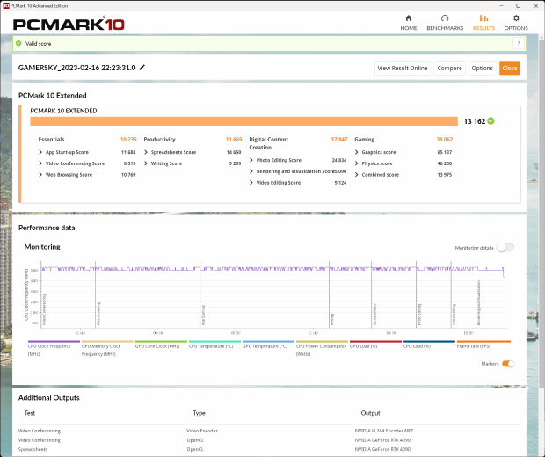Click the orange Close button

tap(510, 69)
